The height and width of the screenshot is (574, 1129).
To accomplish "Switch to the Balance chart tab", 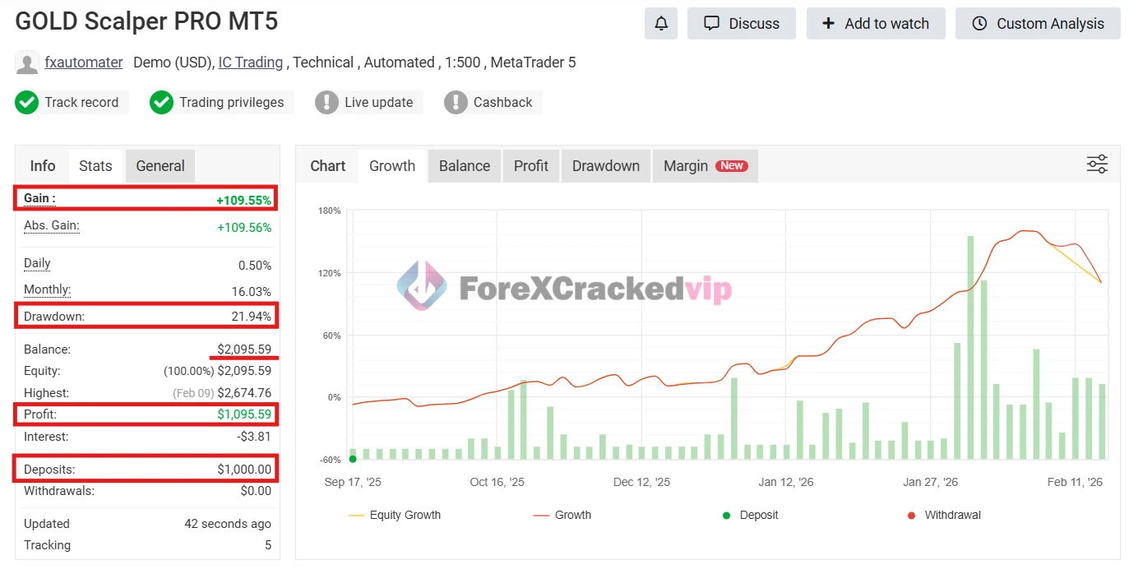I will (x=464, y=165).
